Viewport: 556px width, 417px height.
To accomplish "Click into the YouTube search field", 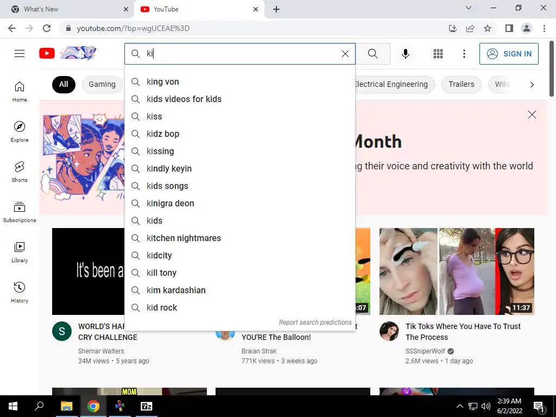I will pyautogui.click(x=241, y=54).
